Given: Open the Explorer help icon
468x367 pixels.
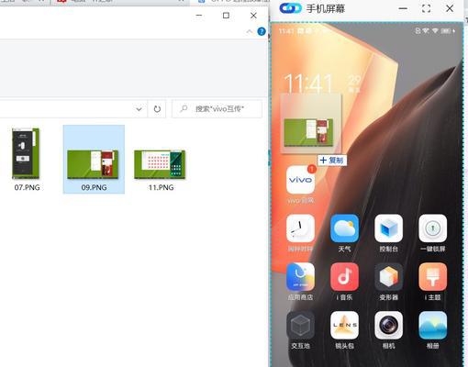Looking at the screenshot, I should 262,31.
